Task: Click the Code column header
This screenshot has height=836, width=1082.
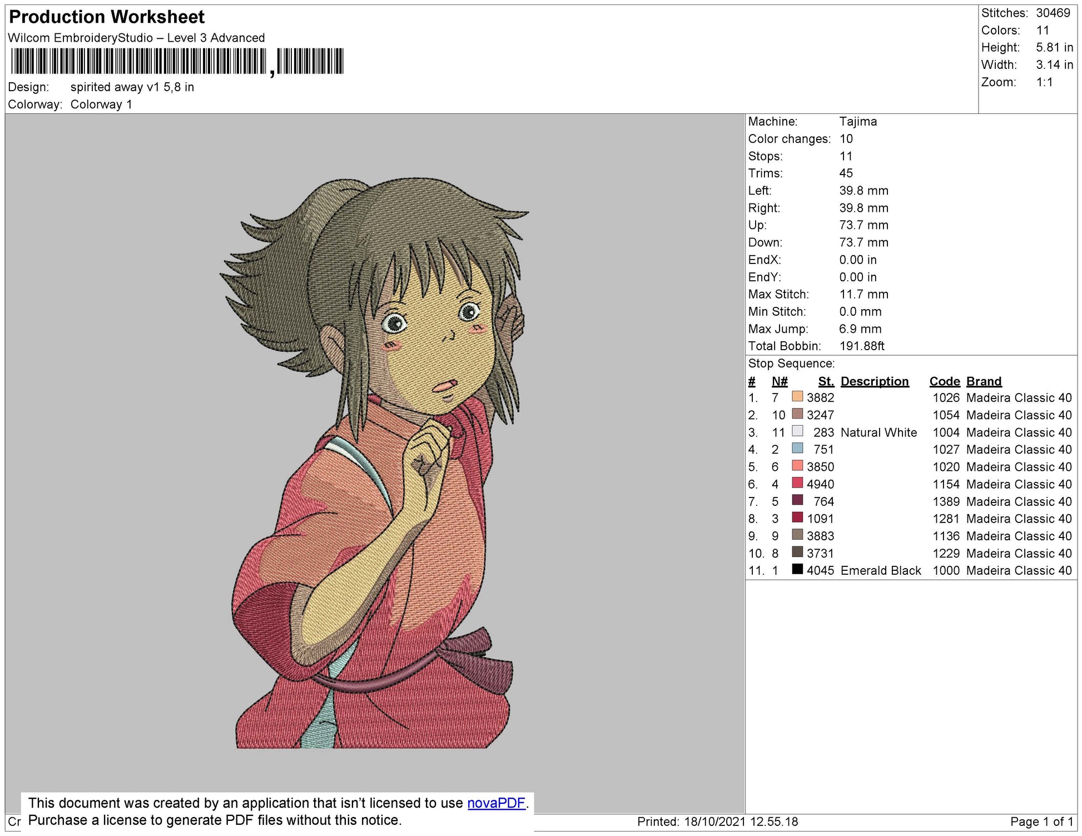Action: (945, 381)
